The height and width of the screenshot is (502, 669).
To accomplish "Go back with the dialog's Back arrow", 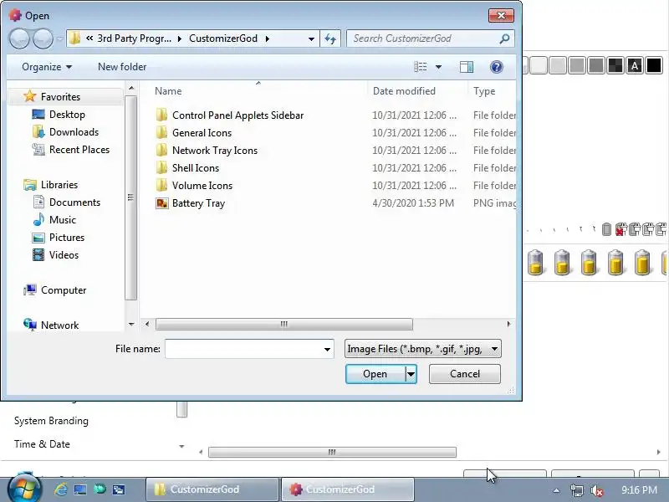I will 19,38.
